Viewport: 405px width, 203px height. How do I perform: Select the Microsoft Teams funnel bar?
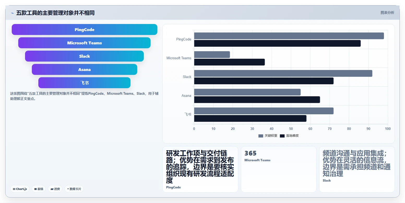tap(85, 43)
